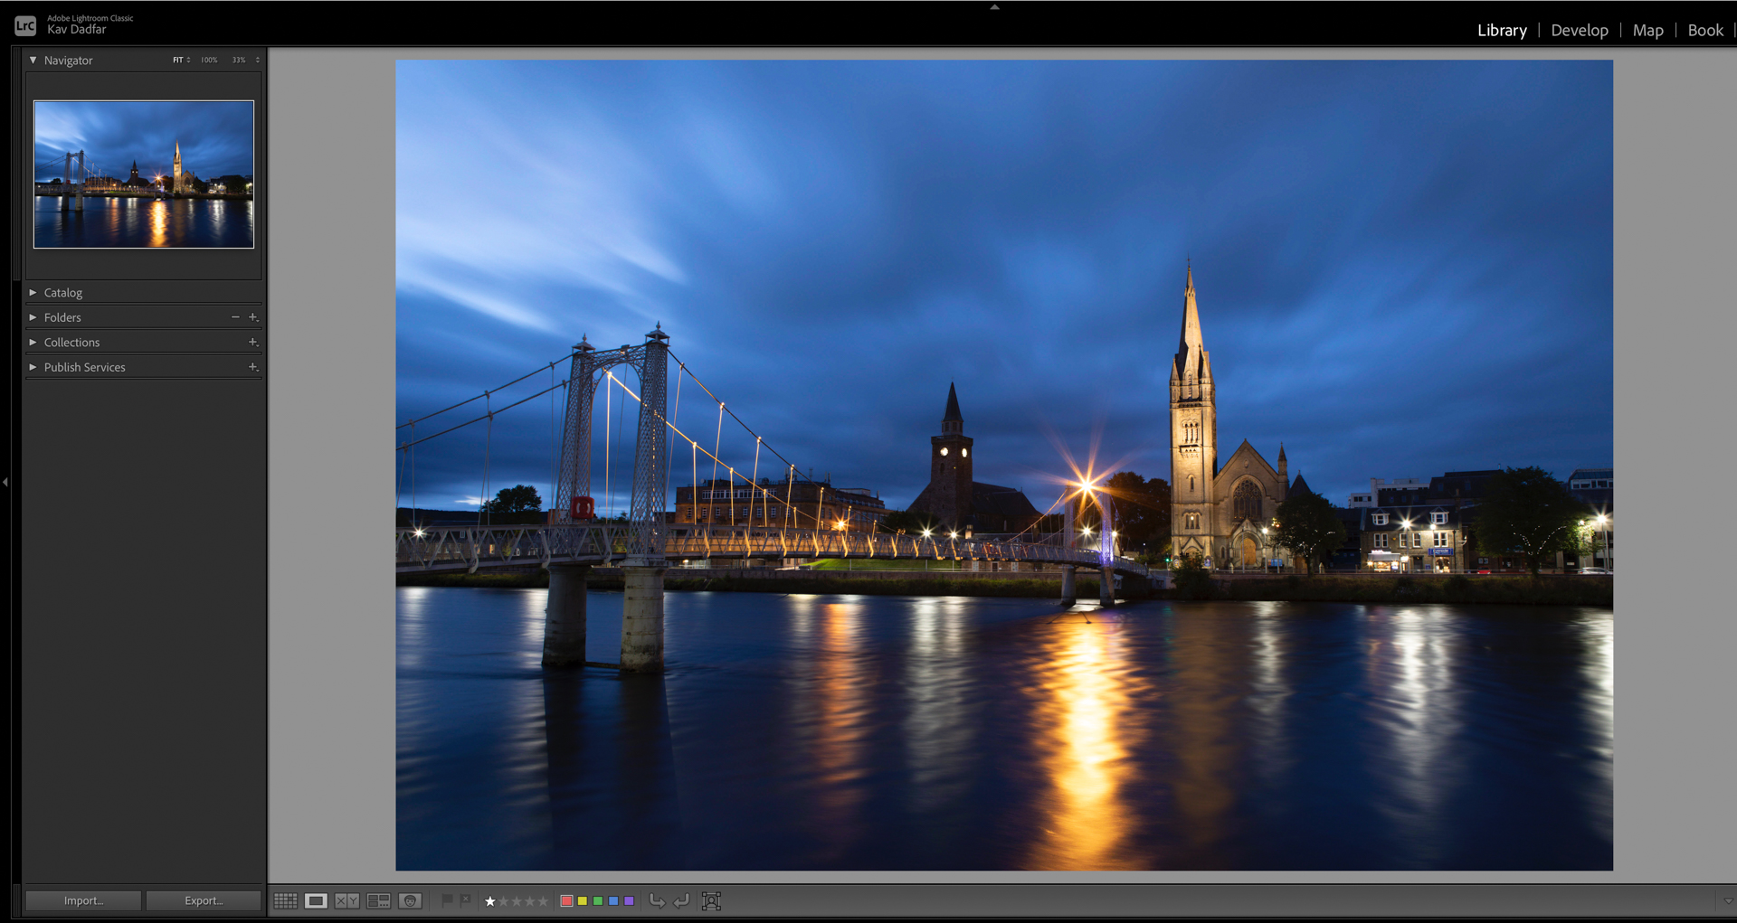Switch to Loupe view
Image resolution: width=1737 pixels, height=923 pixels.
click(316, 900)
